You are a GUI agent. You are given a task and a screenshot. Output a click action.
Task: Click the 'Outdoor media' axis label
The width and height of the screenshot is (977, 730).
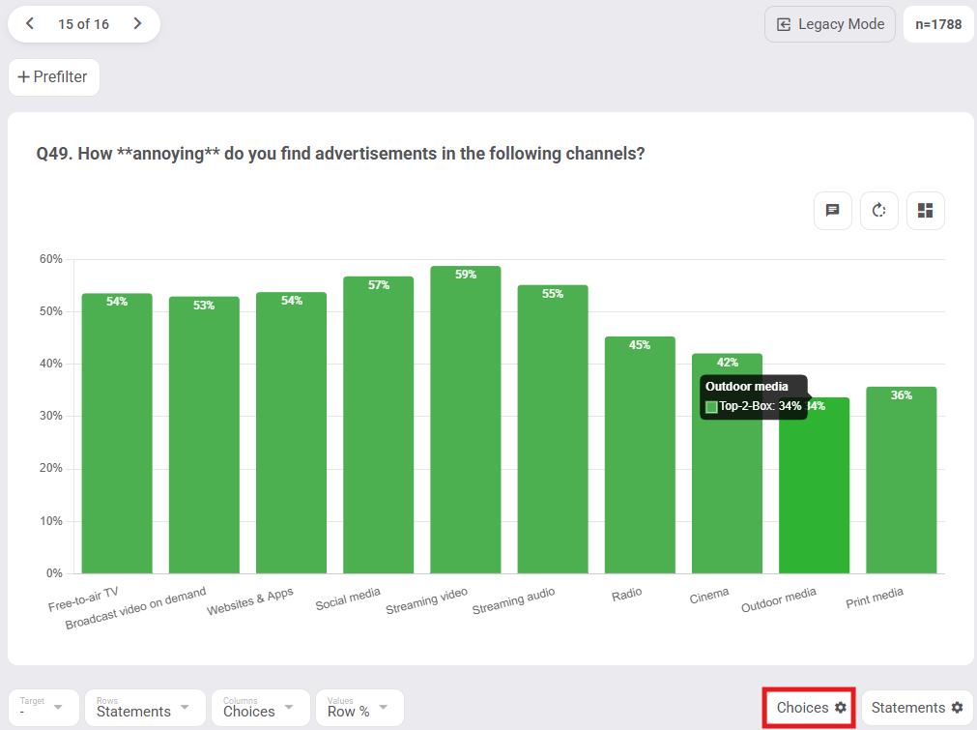click(778, 599)
